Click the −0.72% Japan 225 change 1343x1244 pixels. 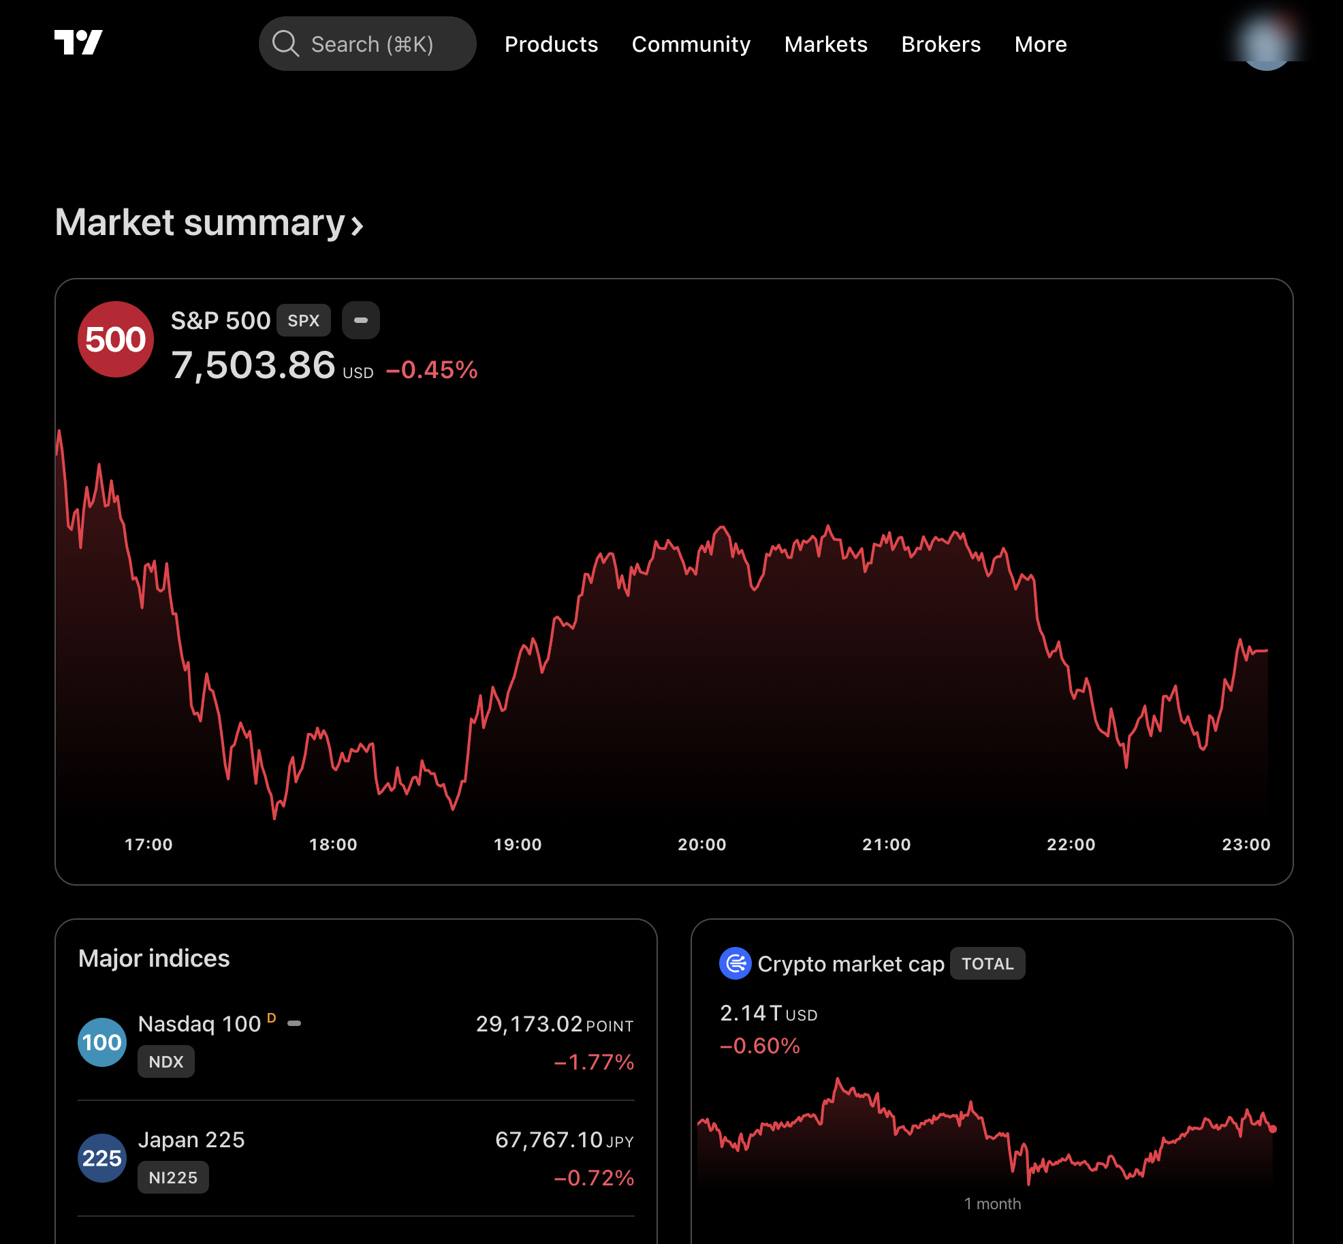[594, 1178]
